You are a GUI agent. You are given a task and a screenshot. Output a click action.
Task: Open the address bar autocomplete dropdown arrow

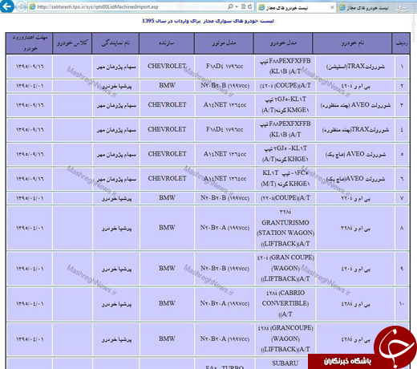tap(237, 6)
